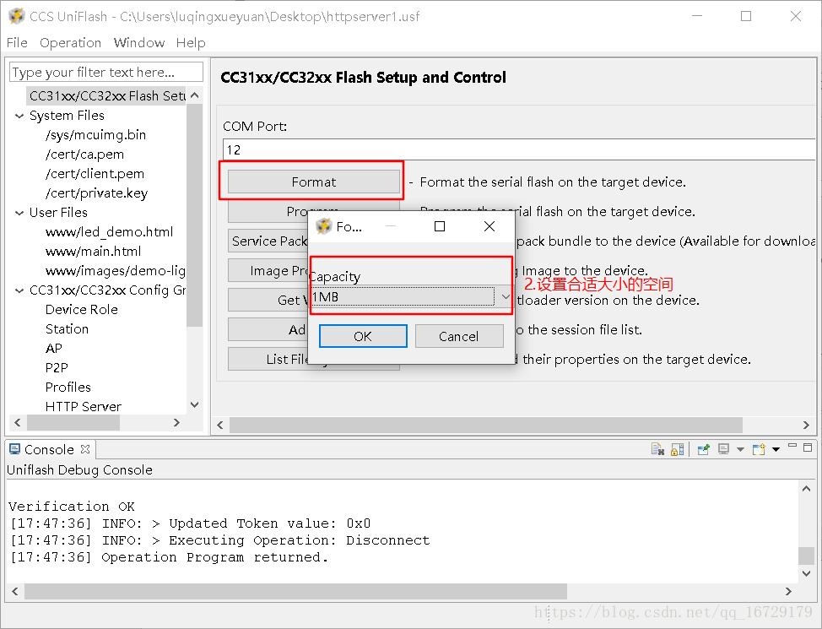The width and height of the screenshot is (822, 629).
Task: Click the Service Pack button
Action: 268,241
